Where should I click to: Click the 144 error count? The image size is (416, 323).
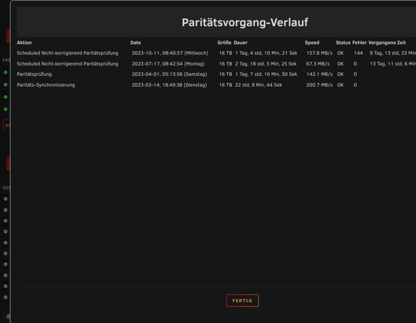coord(358,53)
